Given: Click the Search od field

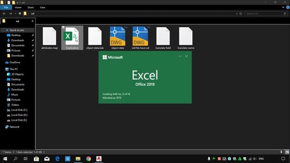Looking at the screenshot, I should click(266, 14).
